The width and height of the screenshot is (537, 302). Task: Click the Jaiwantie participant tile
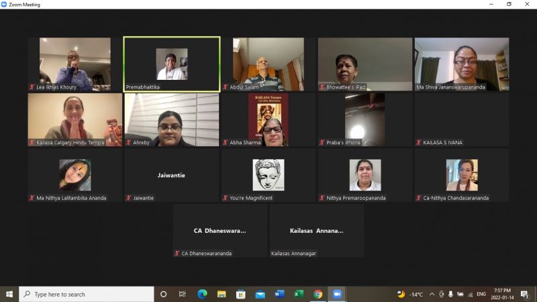[172, 175]
